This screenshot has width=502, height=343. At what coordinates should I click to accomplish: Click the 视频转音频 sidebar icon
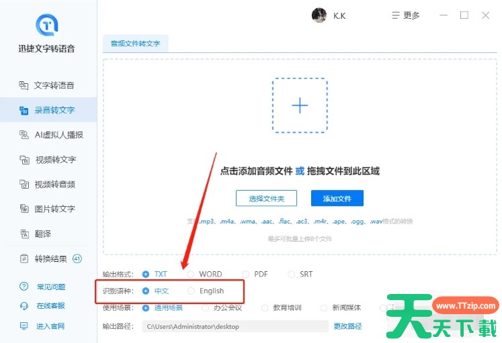click(x=24, y=184)
